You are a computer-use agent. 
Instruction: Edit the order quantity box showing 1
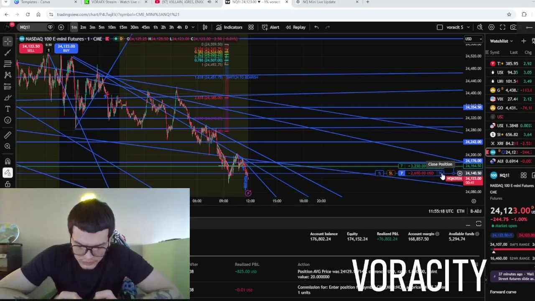tap(48, 51)
